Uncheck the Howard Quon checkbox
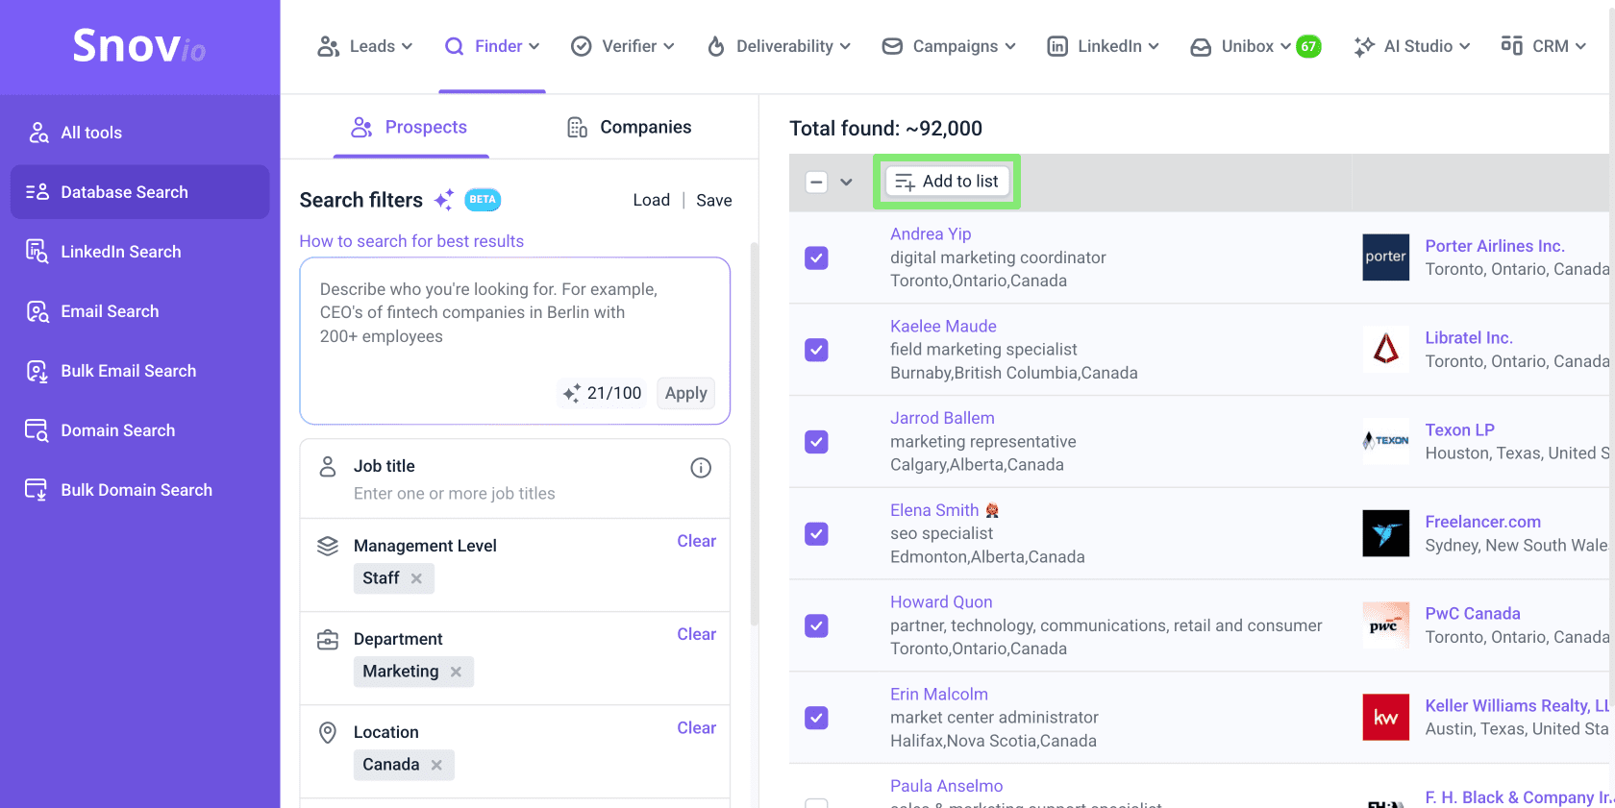The width and height of the screenshot is (1615, 808). [816, 625]
